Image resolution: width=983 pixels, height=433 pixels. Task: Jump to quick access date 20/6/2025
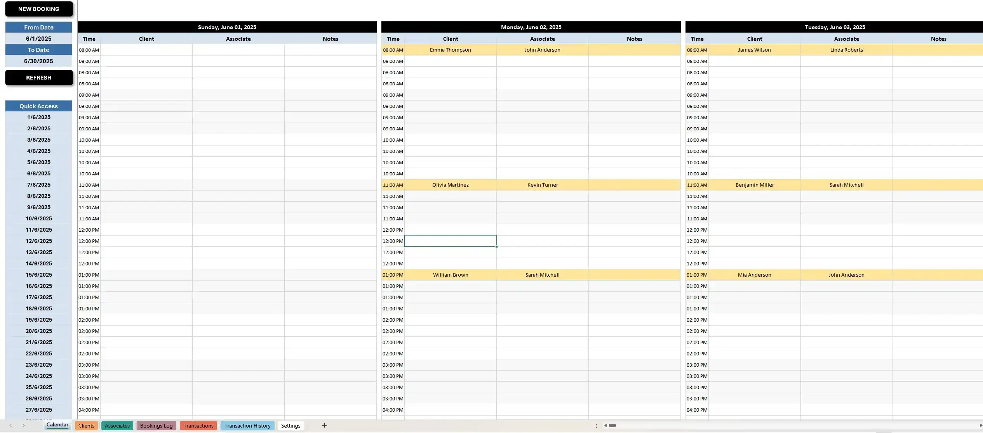coord(39,331)
